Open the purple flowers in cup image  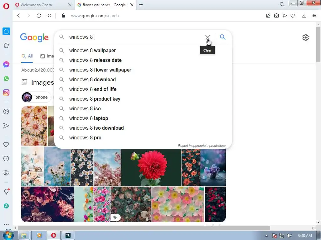coord(213,167)
